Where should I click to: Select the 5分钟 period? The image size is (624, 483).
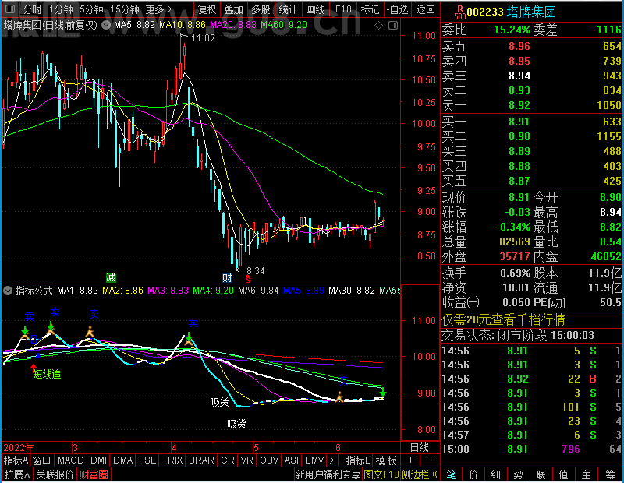[x=91, y=9]
